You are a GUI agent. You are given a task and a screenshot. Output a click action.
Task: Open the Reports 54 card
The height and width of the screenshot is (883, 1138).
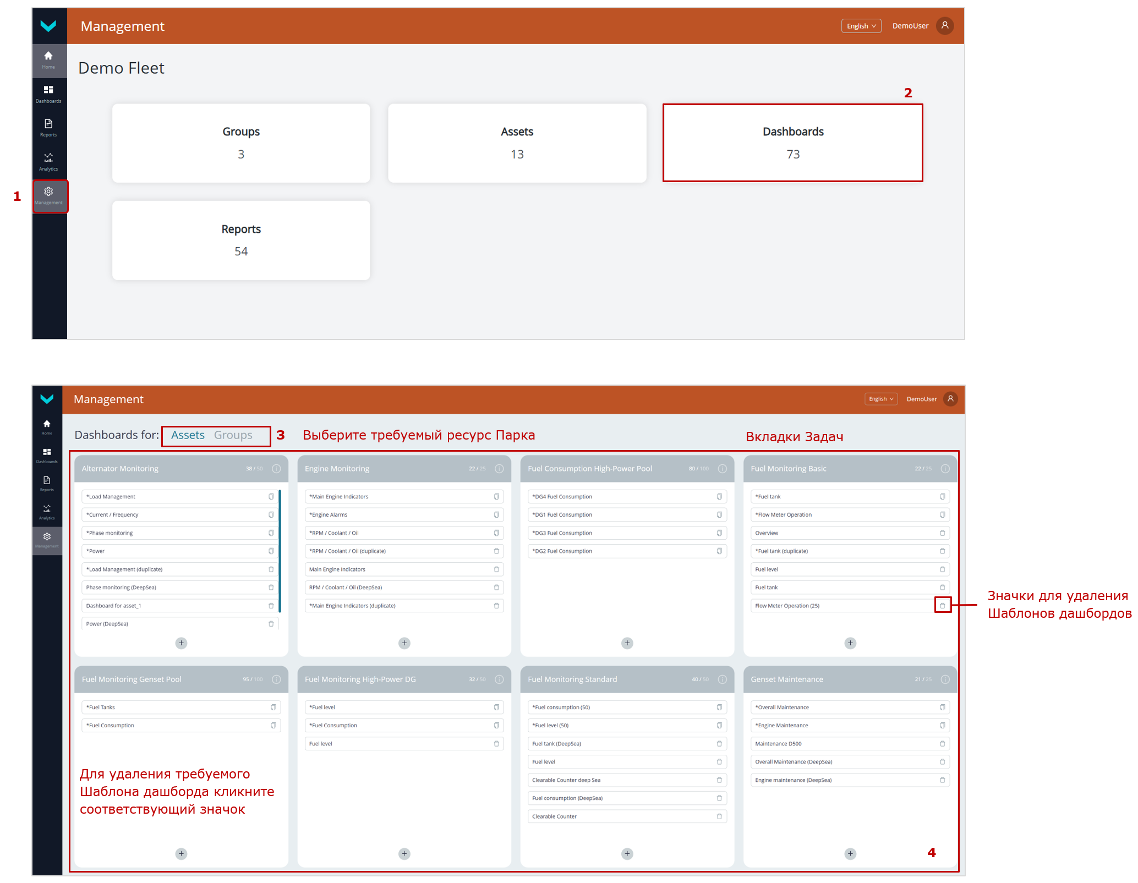[x=241, y=240]
